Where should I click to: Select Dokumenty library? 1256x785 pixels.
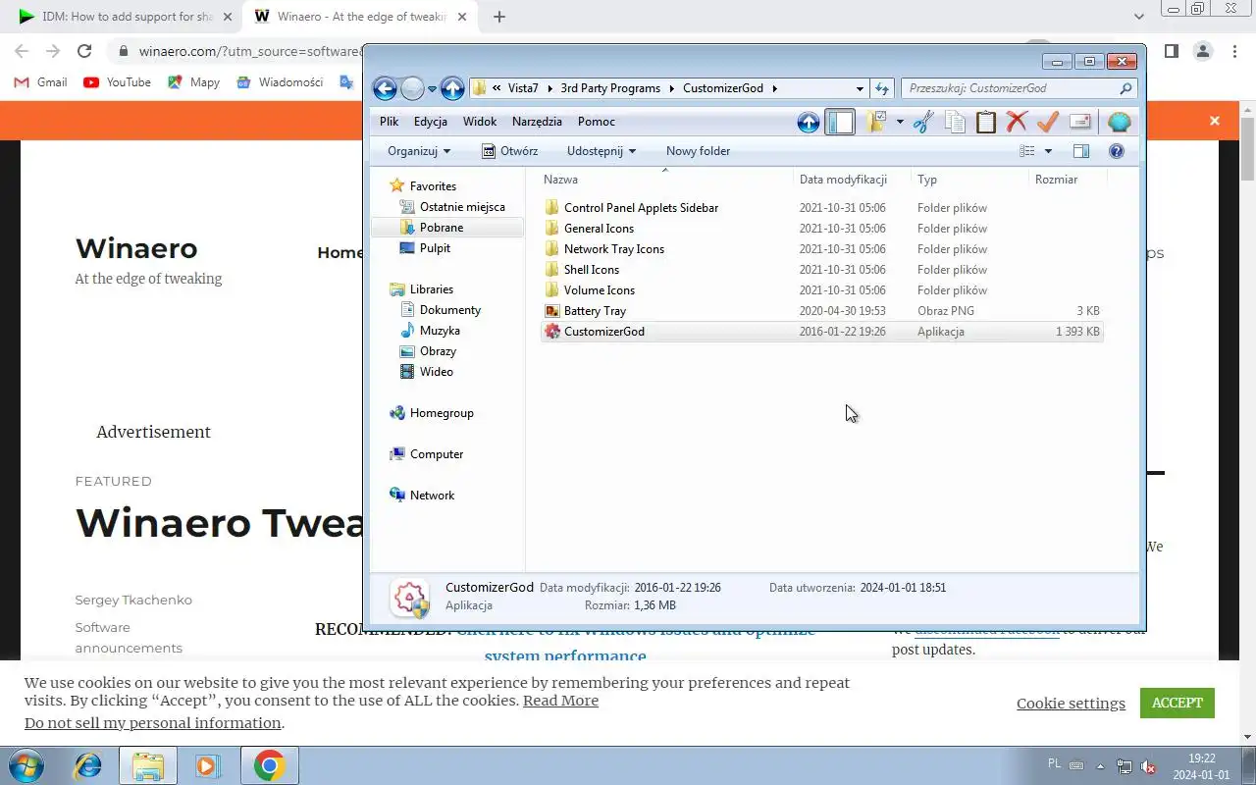[450, 310]
